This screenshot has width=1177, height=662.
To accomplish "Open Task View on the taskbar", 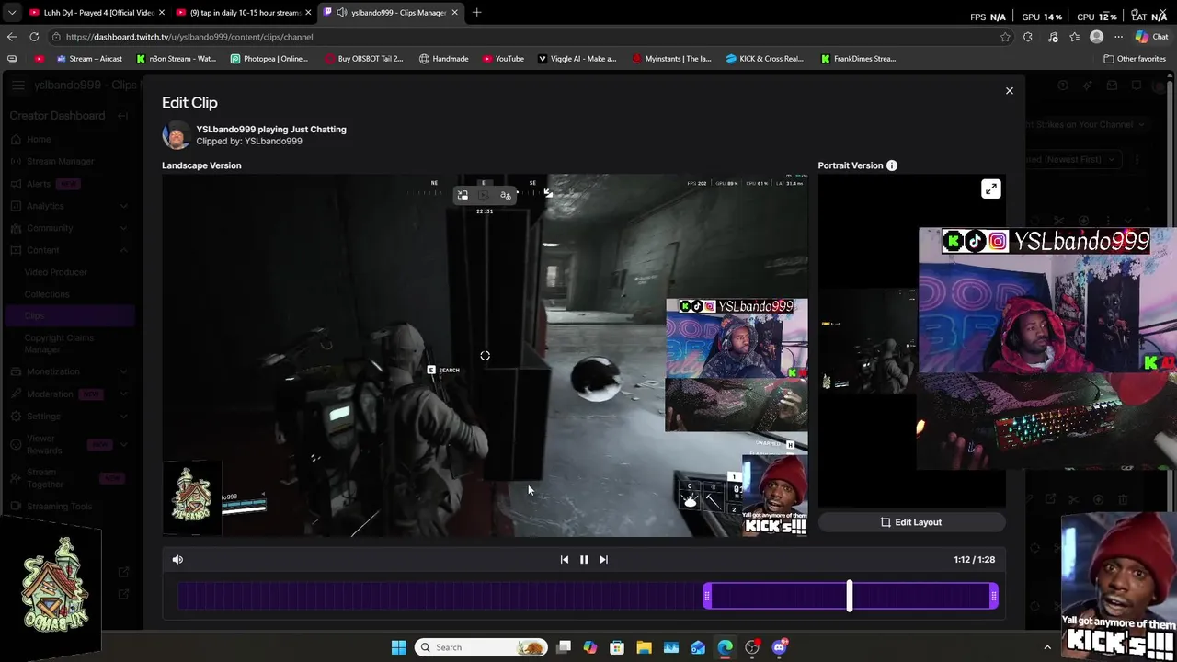I will [x=564, y=647].
